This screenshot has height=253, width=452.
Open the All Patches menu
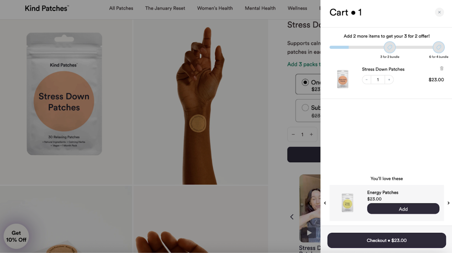tap(121, 8)
